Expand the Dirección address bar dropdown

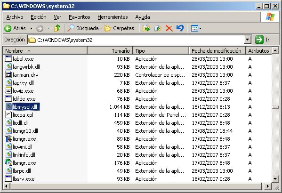click(x=248, y=40)
